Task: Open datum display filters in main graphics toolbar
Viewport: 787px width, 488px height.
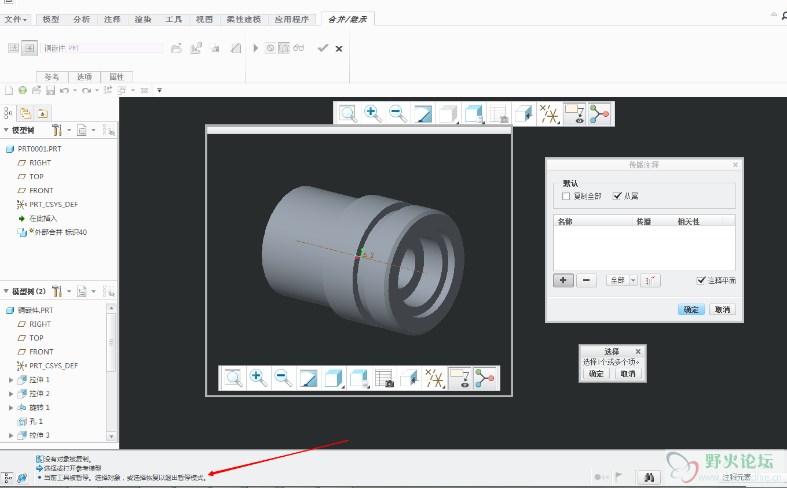Action: pyautogui.click(x=549, y=113)
